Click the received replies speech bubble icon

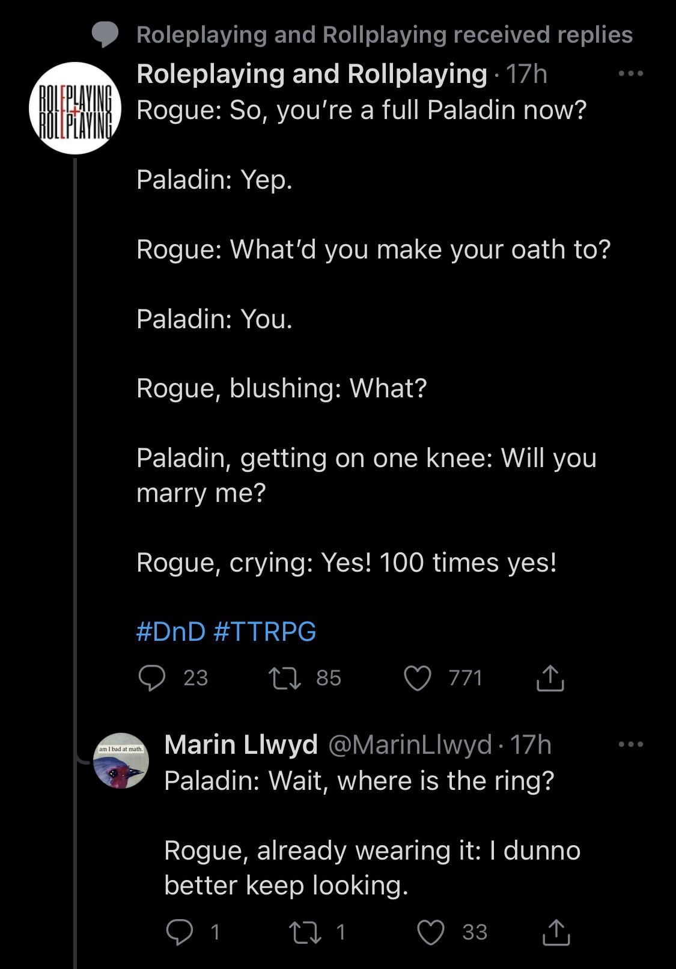click(x=106, y=35)
